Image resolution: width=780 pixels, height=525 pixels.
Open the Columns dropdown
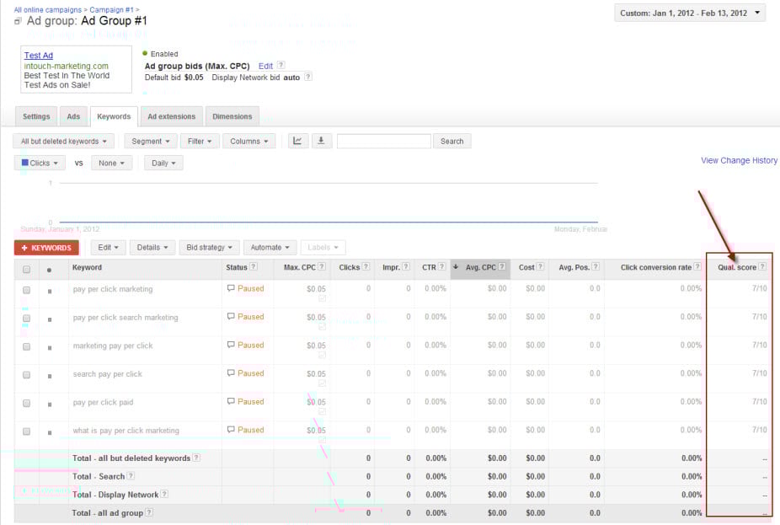pyautogui.click(x=248, y=141)
